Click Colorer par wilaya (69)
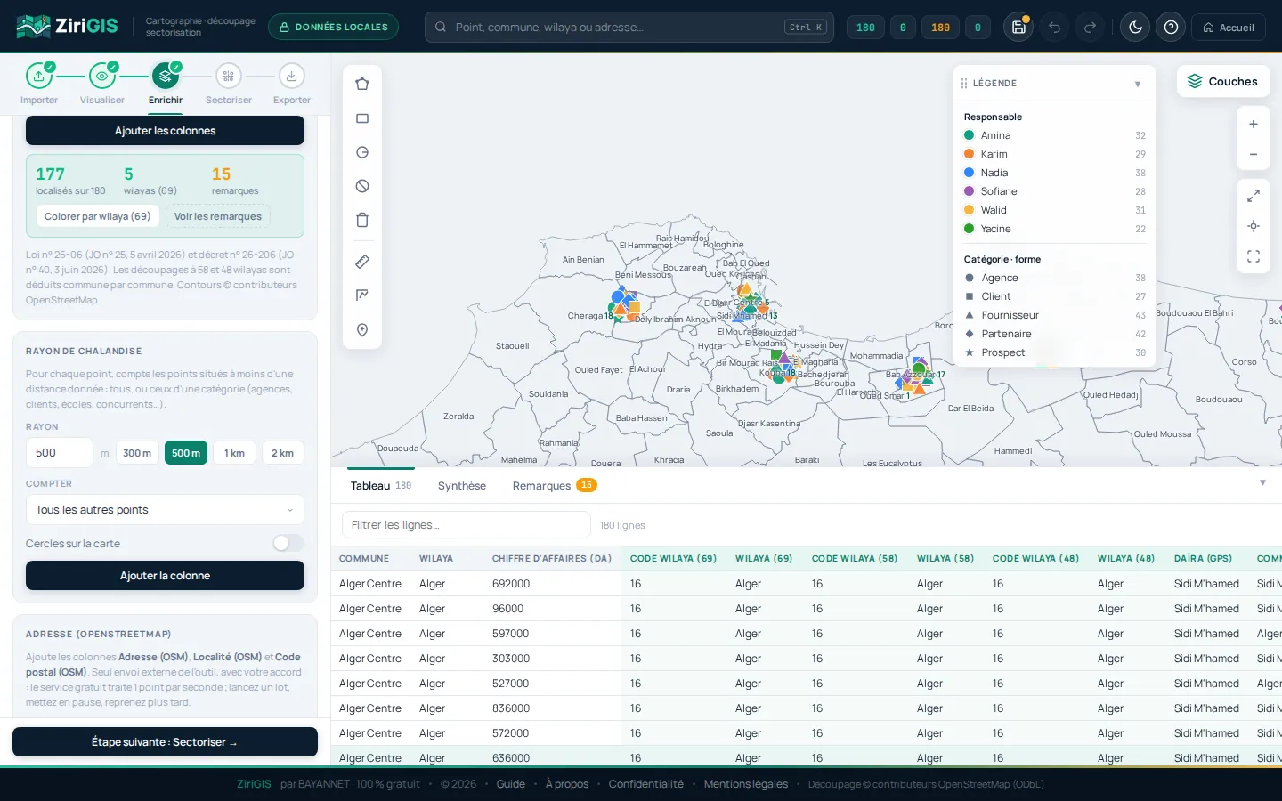 point(98,216)
